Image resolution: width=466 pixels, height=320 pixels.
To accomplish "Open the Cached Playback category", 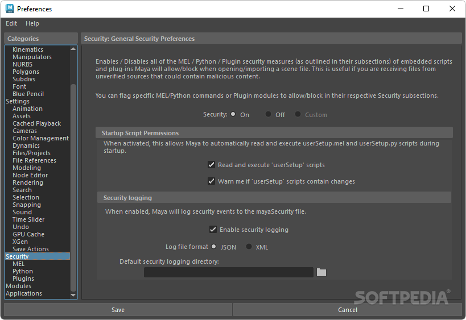I will coord(37,123).
